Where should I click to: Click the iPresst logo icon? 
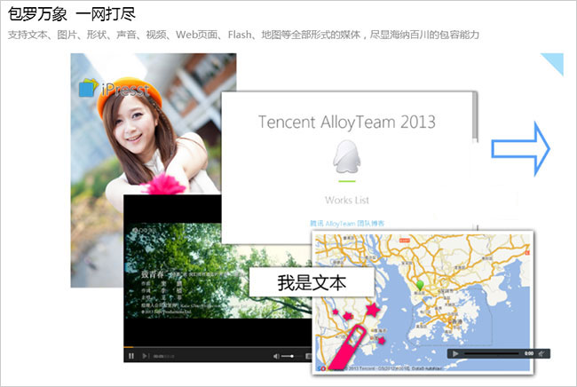click(87, 89)
